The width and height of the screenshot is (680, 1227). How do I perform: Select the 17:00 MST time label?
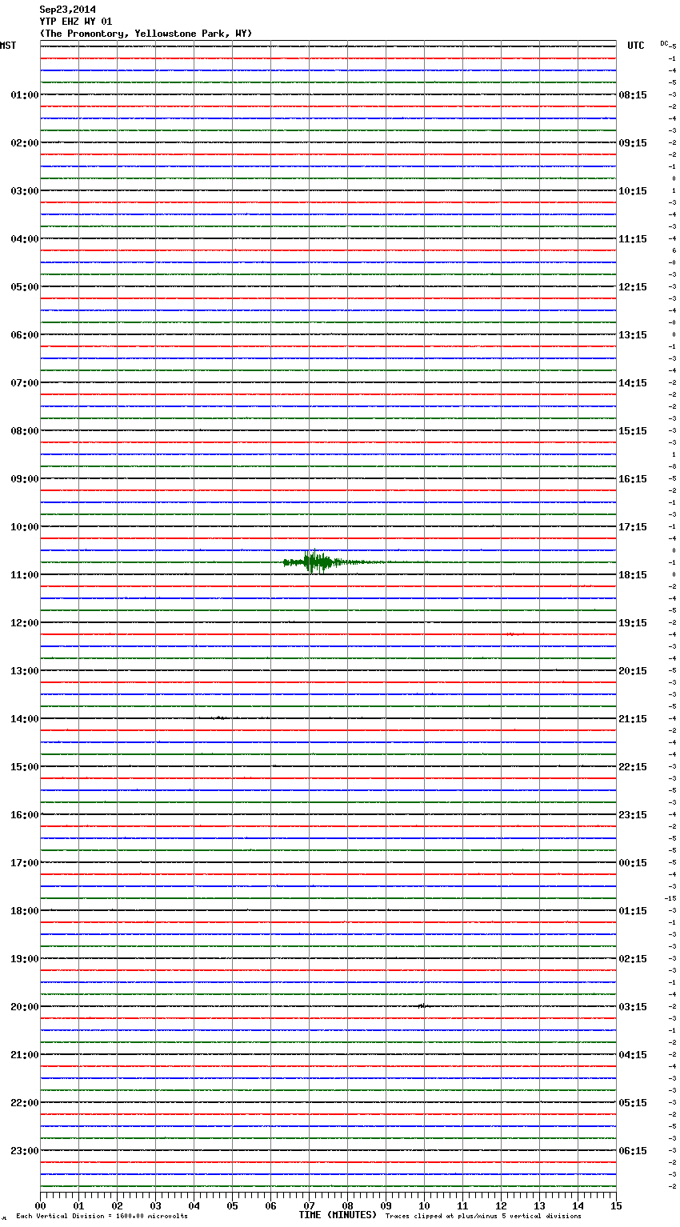pyautogui.click(x=25, y=863)
